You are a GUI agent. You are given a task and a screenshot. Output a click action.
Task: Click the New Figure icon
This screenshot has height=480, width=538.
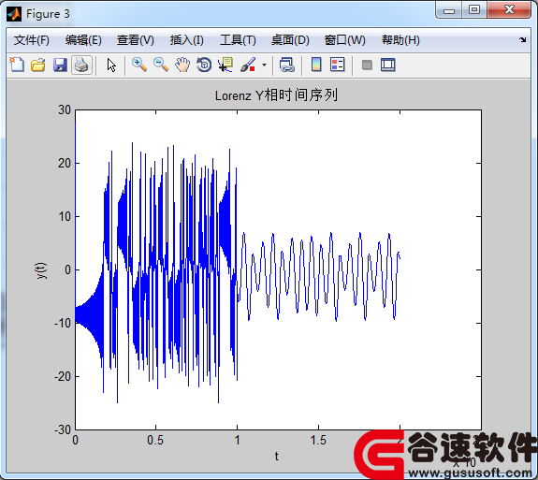pos(17,65)
